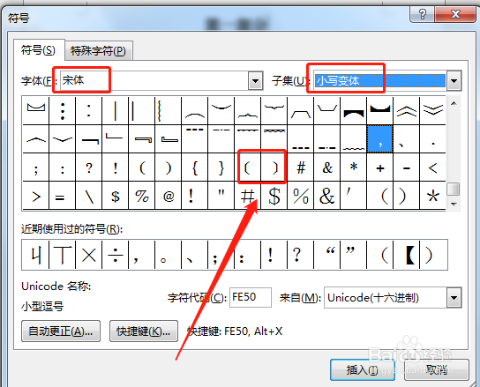Select the recent black lenticular bracket symbol
Viewport: 480px width, 387px height.
coord(407,255)
